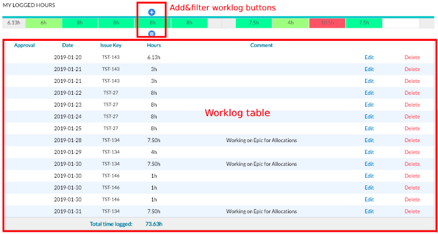Viewport: 438px width, 234px height.
Task: Click the blue plus add worklog icon
Action: (x=151, y=12)
